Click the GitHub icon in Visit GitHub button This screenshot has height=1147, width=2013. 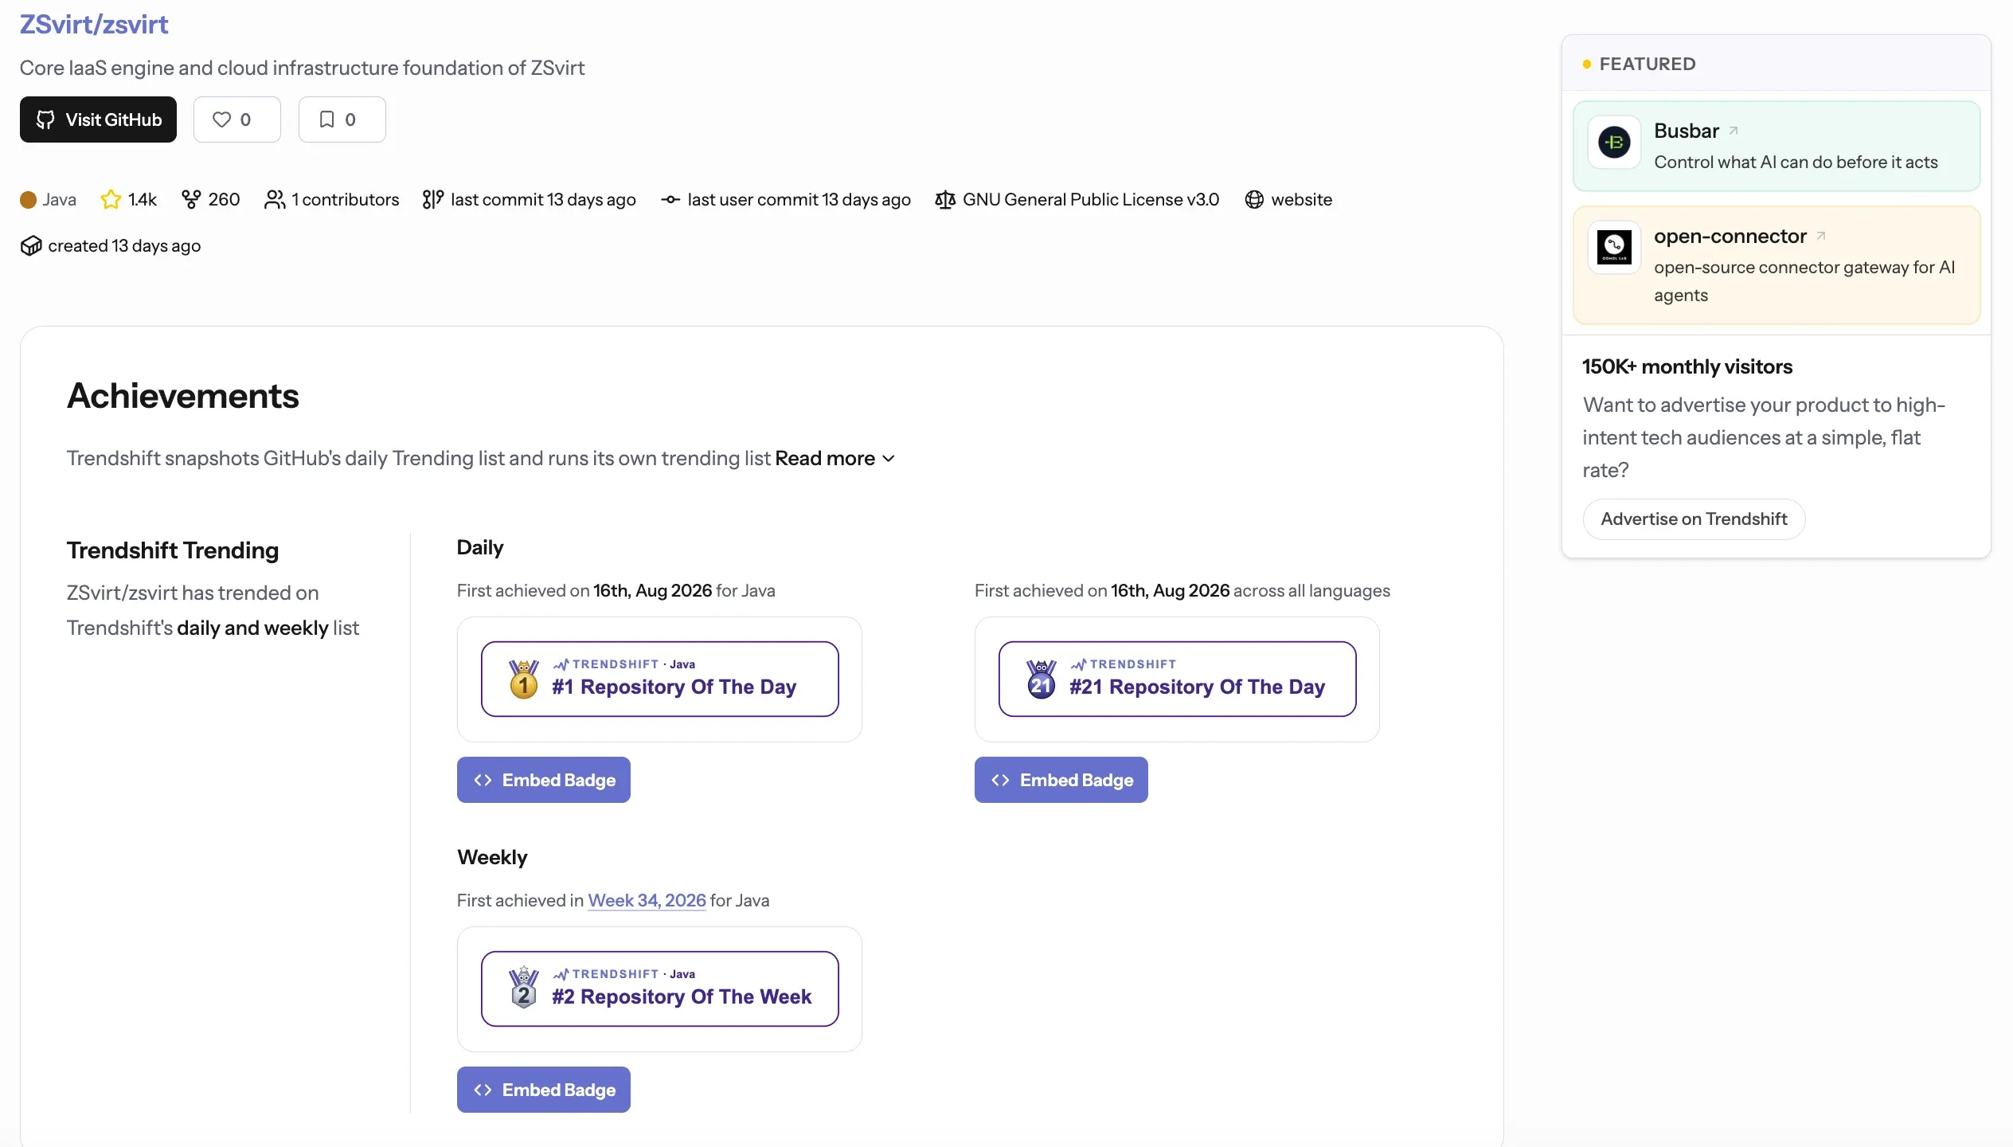click(45, 119)
